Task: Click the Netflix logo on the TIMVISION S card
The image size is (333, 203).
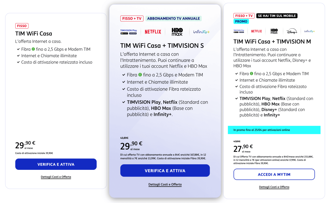Action: pos(153,32)
